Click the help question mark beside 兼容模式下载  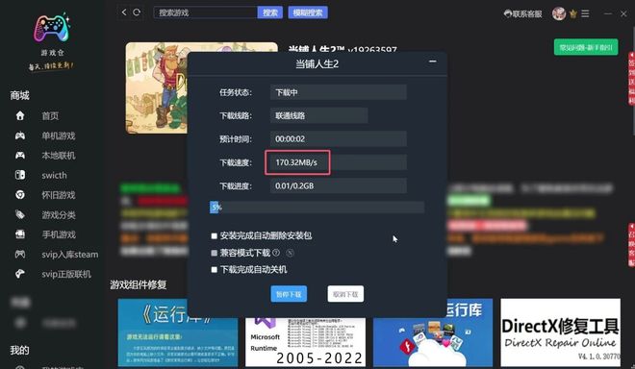(276, 253)
